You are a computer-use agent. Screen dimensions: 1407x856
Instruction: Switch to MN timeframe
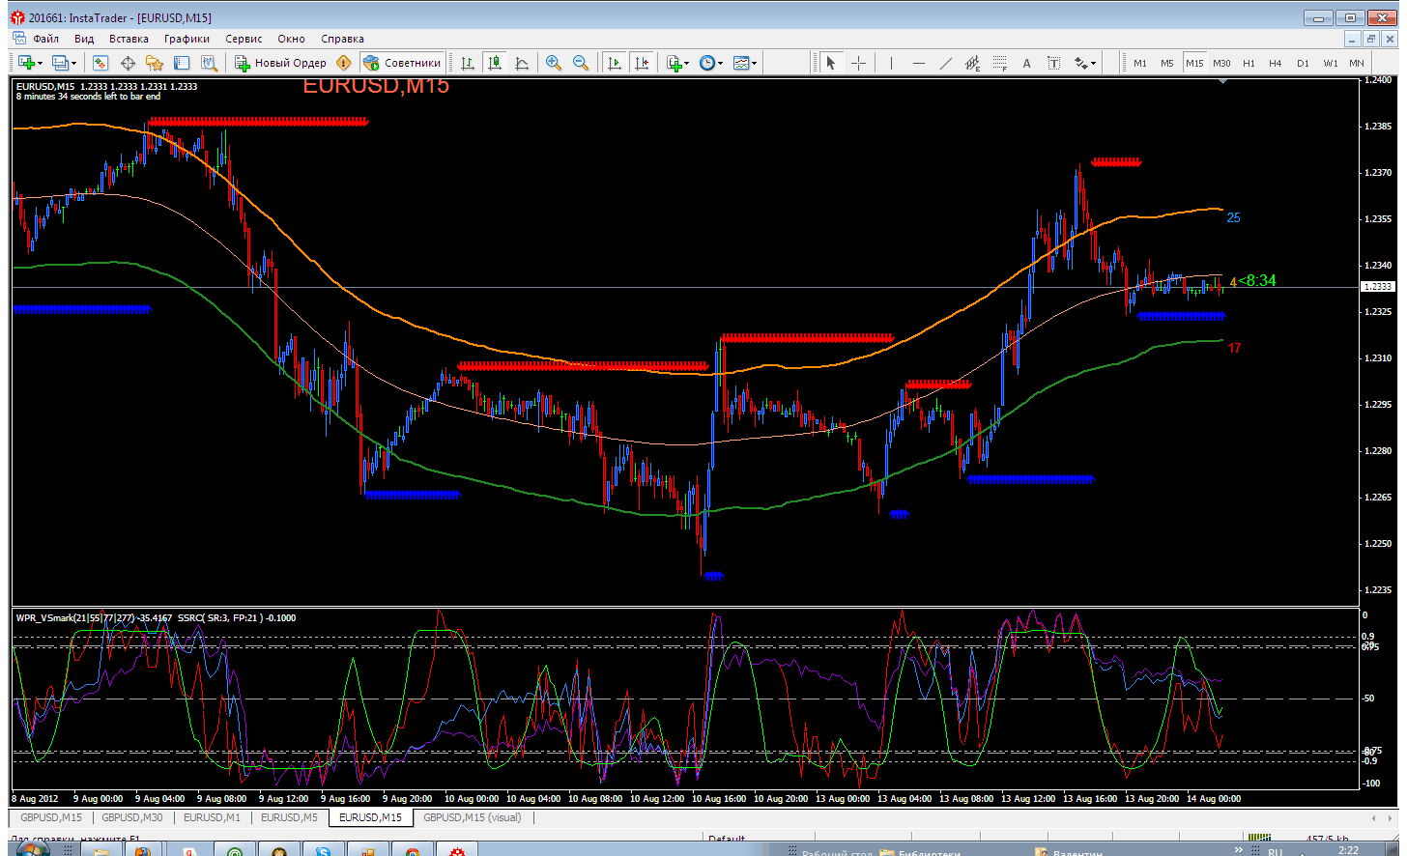[x=1357, y=63]
